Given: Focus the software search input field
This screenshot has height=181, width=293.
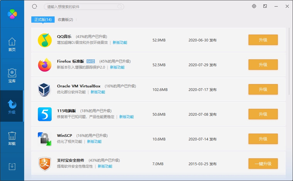Looking at the screenshot, I should tap(84, 7).
